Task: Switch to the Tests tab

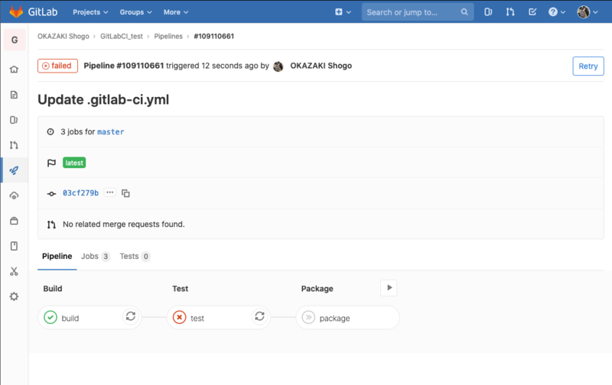Action: [135, 256]
